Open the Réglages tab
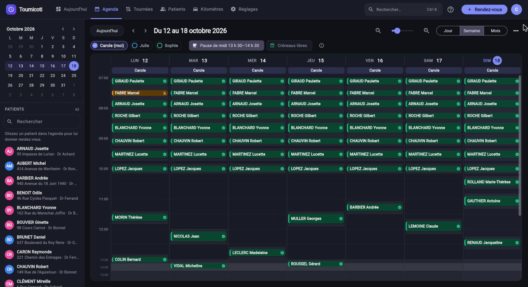This screenshot has height=287, width=528. coord(244,9)
